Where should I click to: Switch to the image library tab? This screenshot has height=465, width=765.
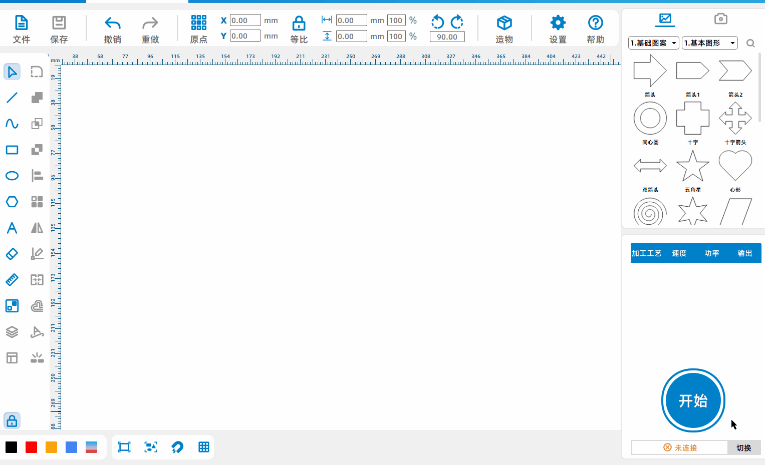point(665,19)
